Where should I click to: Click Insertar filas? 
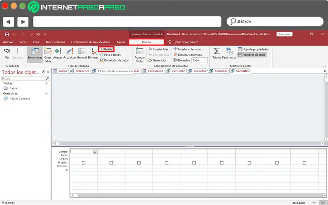click(x=158, y=49)
